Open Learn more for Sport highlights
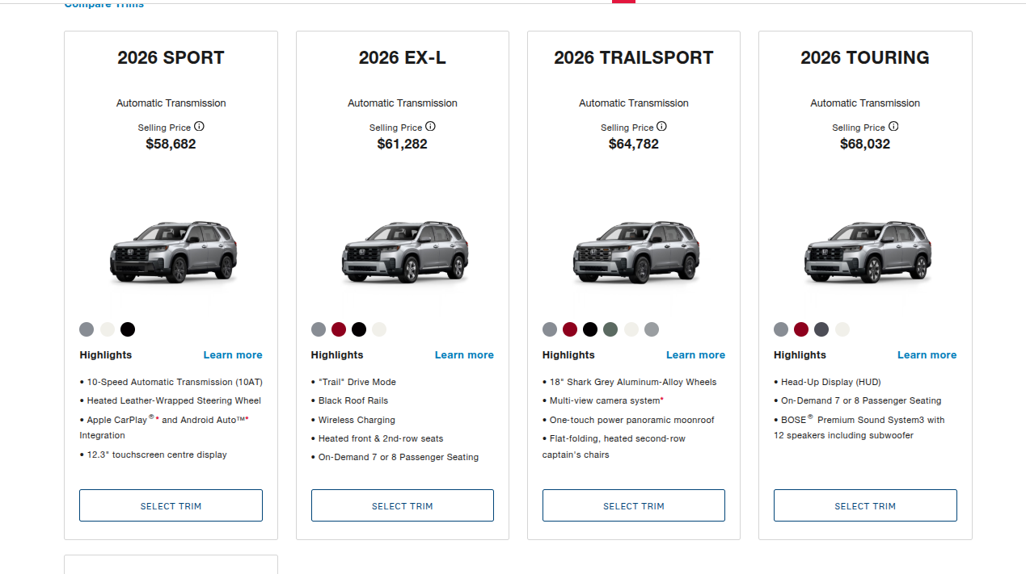This screenshot has width=1026, height=574. [233, 355]
